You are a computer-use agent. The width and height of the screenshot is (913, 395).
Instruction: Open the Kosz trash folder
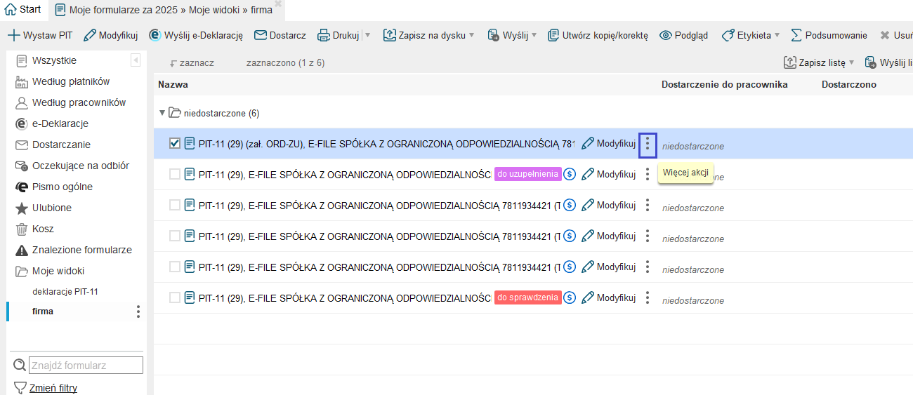pyautogui.click(x=42, y=229)
